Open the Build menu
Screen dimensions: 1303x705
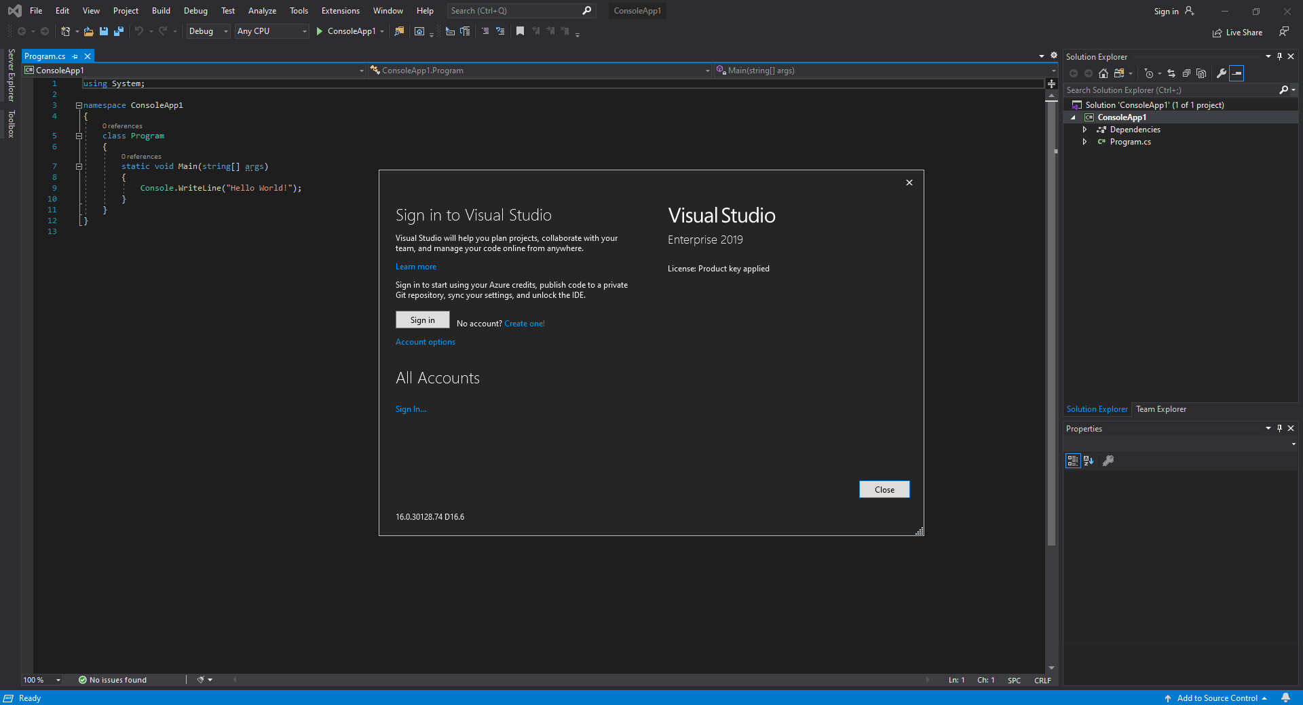point(160,11)
